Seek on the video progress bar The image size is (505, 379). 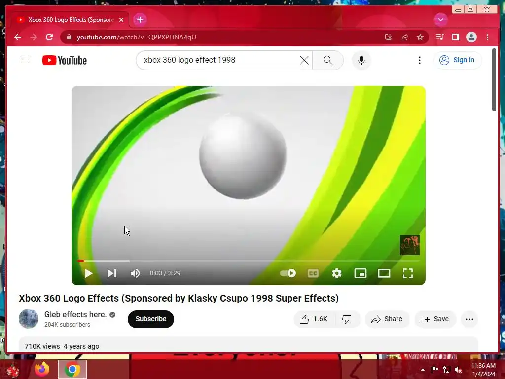point(249,261)
